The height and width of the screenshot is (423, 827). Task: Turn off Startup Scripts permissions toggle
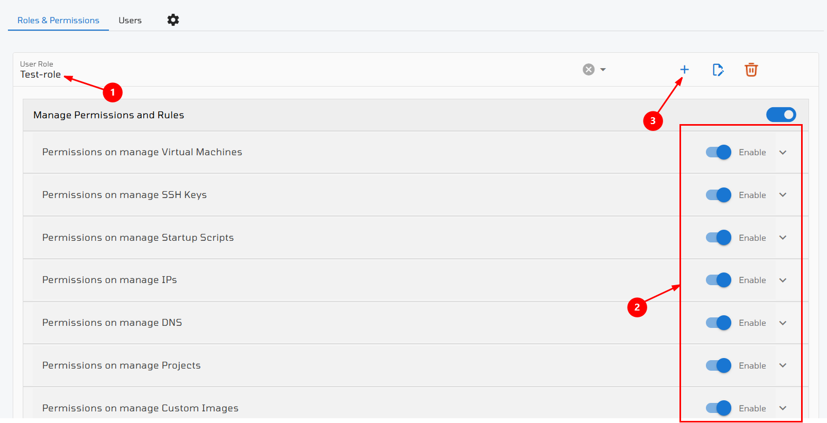[719, 238]
